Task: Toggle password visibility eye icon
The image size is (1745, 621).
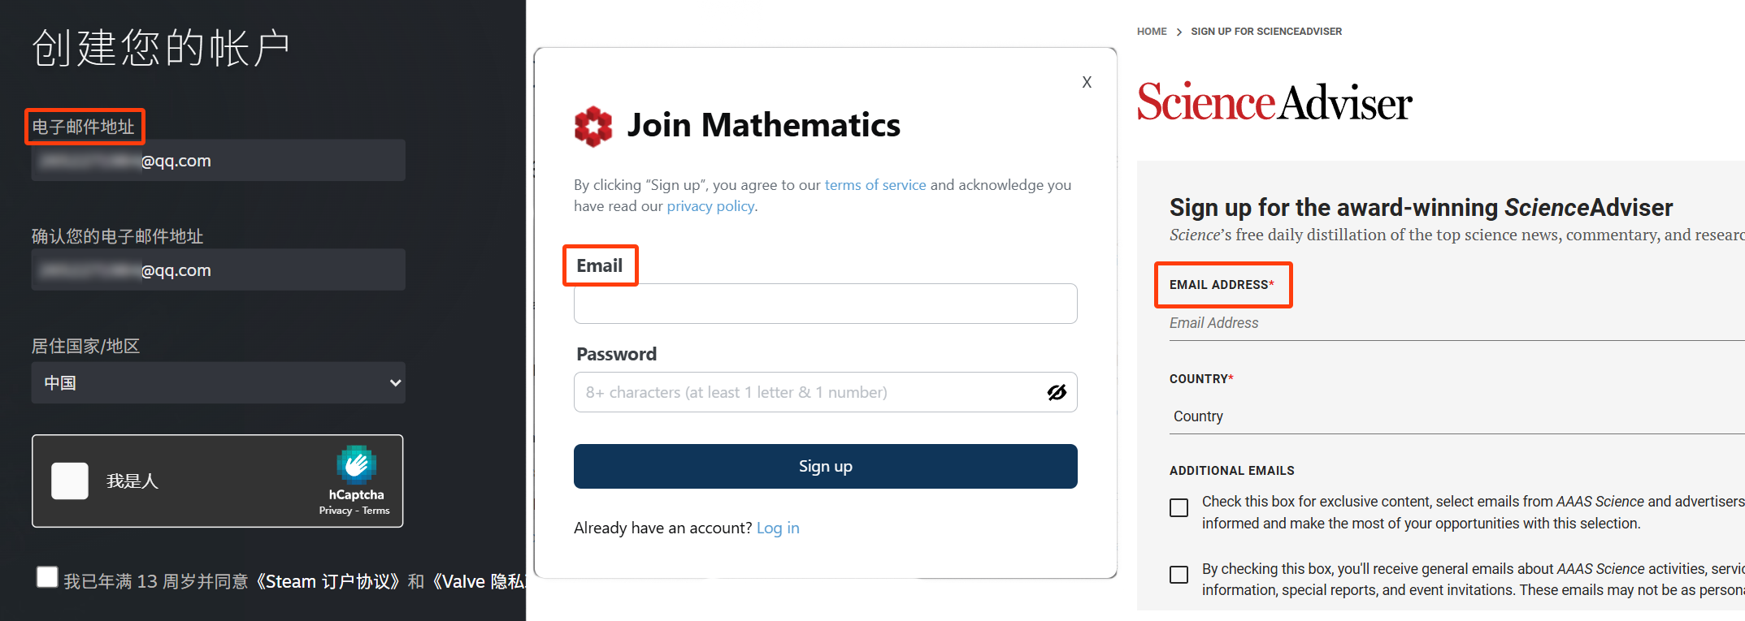Action: coord(1057,393)
